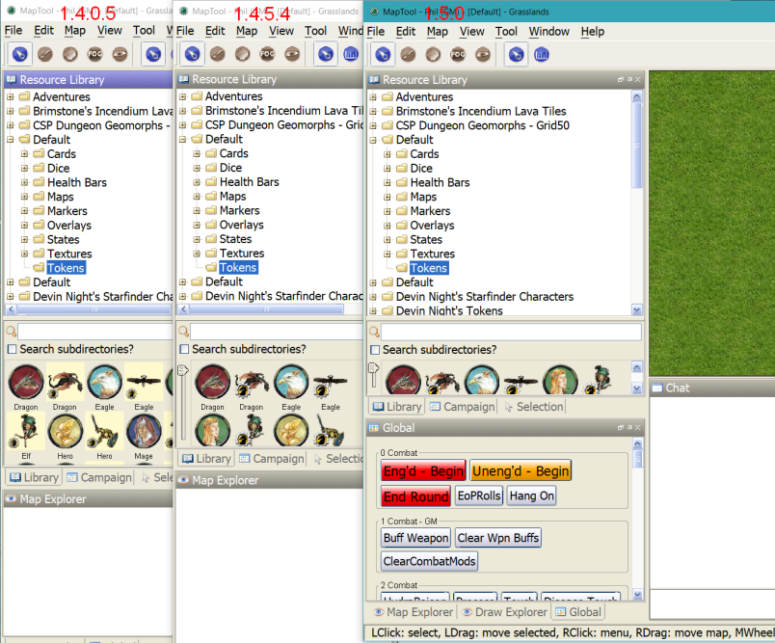
Task: Select the eye tool in 1.4.0.5 window
Action: [120, 54]
